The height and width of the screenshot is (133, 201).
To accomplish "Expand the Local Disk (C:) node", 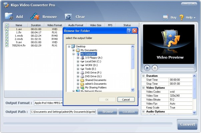I will pyautogui.click(x=78, y=61).
